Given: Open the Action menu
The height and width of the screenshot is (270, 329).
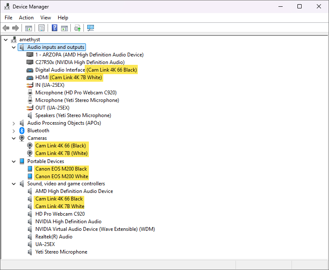Looking at the screenshot, I should point(26,18).
